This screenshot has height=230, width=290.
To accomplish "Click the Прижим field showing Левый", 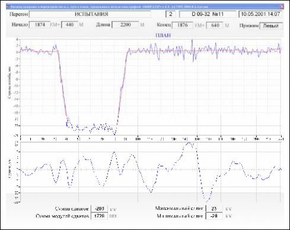I will pyautogui.click(x=271, y=26).
